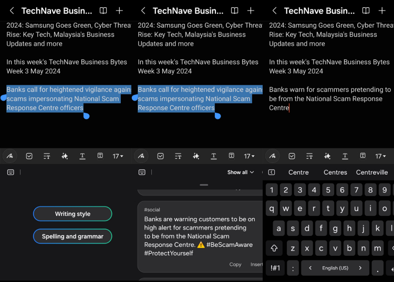394x282 pixels.
Task: Tap the letter q key
Action: 272,209
